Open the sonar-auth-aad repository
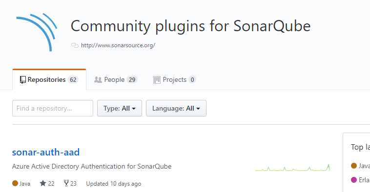370x192 pixels. click(x=46, y=152)
